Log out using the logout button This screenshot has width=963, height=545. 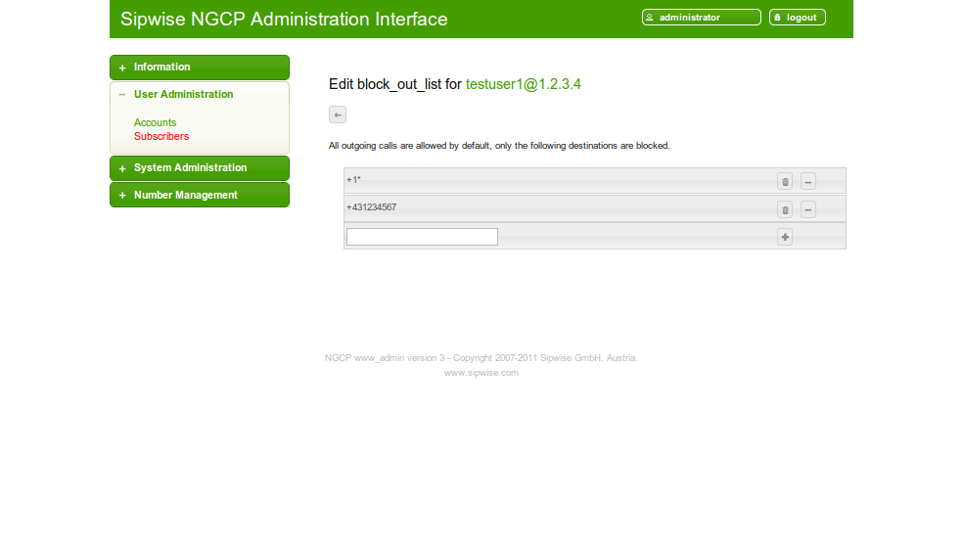click(x=798, y=18)
